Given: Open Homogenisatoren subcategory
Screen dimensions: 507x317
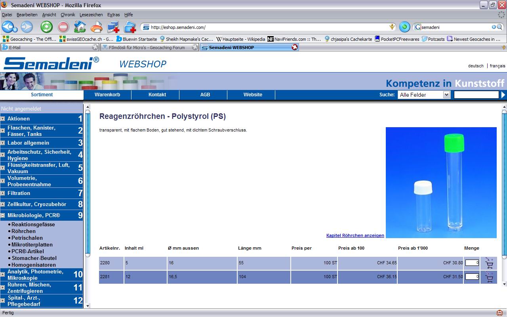Looking at the screenshot, I should click(34, 265).
